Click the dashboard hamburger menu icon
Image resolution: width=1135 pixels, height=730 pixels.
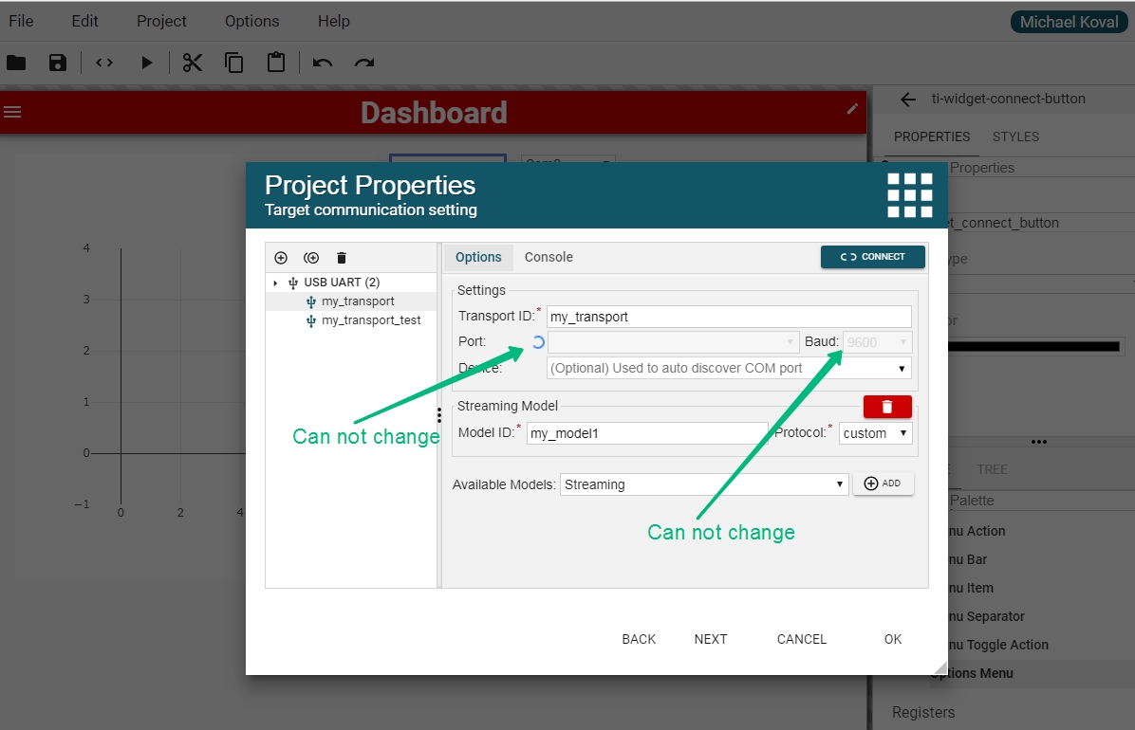(x=12, y=112)
